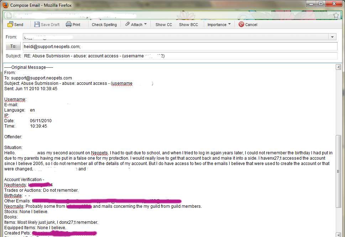Image resolution: width=345 pixels, height=237 pixels.
Task: Click the Firefox logo in title bar
Action: pos(5,5)
